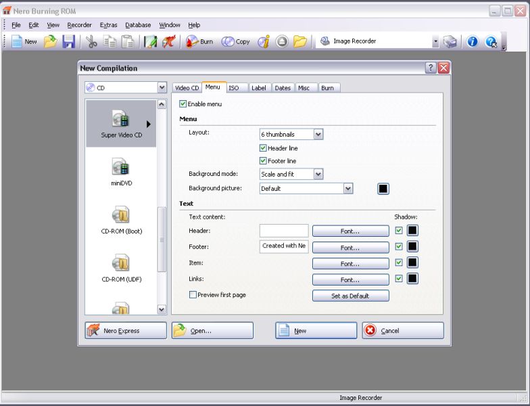Click the Header text input field
This screenshot has height=406, width=530.
284,230
